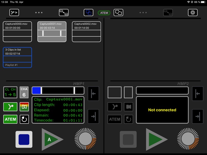Select the Capture0001.mov clip
This screenshot has width=207, height=155.
click(52, 32)
